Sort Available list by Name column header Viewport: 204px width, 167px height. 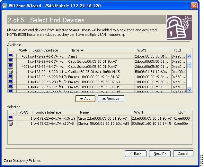(101, 50)
